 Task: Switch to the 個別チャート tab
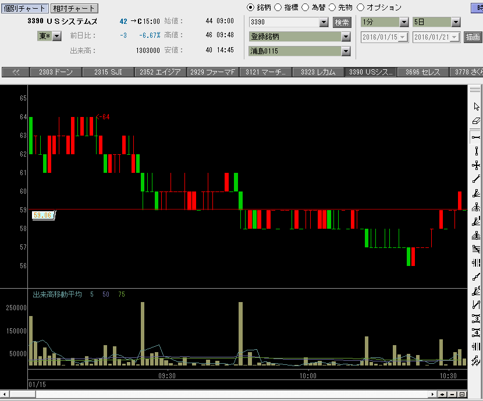coord(24,8)
